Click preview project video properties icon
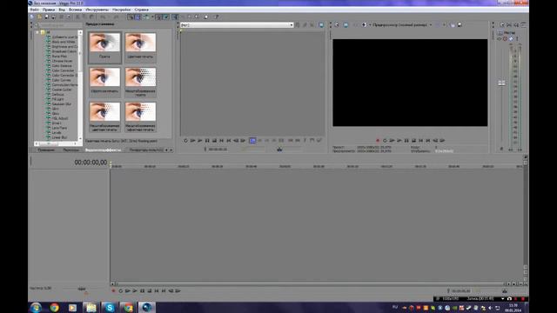The image size is (557, 313). pyautogui.click(x=337, y=25)
